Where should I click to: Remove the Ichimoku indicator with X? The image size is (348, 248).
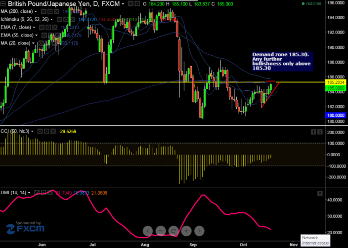click(73, 20)
